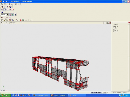The height and width of the screenshot is (97, 130).
Task: Open the Screen axis orientation combo box
Action: pyautogui.click(x=5, y=15)
